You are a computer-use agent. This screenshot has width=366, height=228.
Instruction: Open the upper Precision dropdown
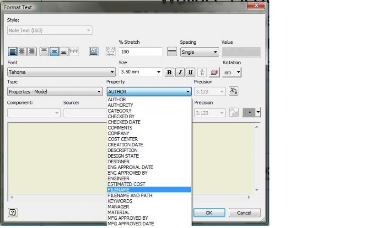coord(210,92)
